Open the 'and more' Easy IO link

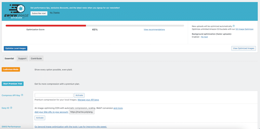118,108
